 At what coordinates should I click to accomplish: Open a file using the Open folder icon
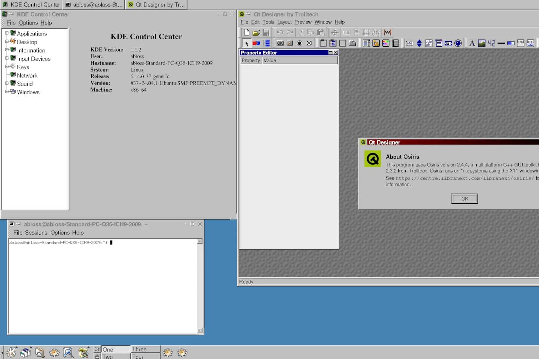pyautogui.click(x=256, y=32)
